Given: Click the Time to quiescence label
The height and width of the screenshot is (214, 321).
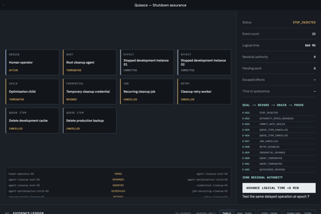Looking at the screenshot, I should pos(256,91).
